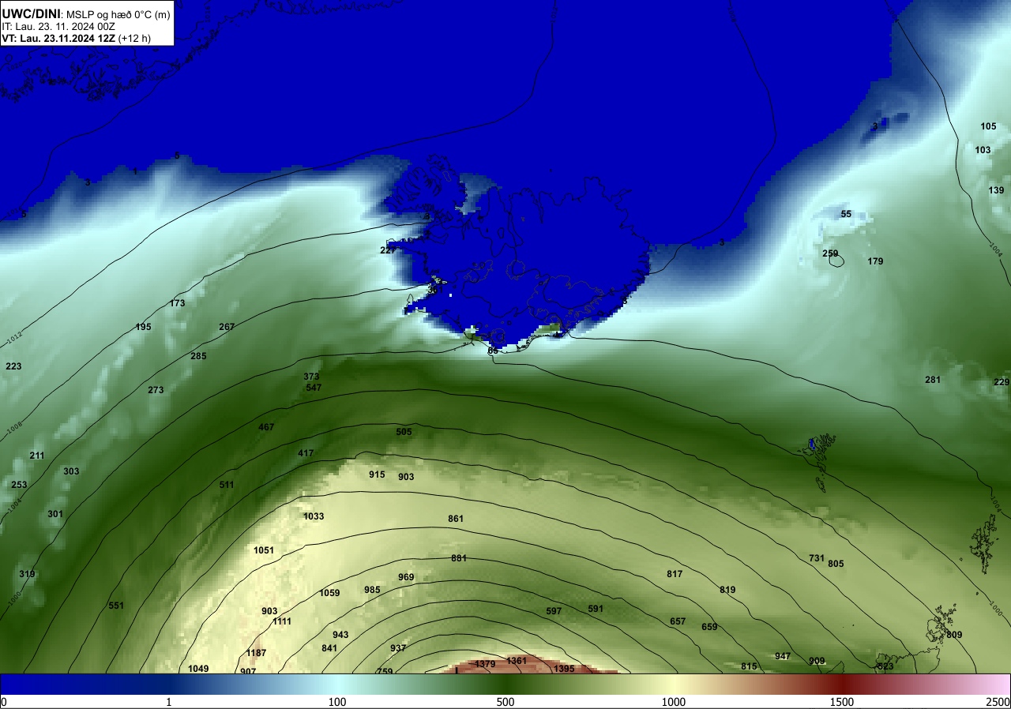Click the map value '731'
The image size is (1011, 709).
click(x=817, y=558)
